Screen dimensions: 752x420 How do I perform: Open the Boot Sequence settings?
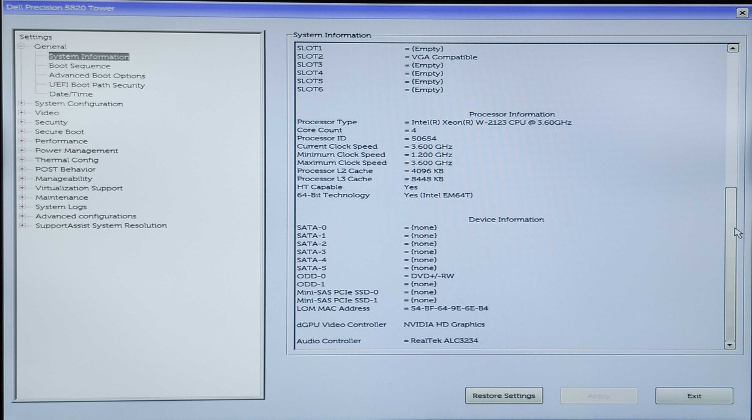(79, 66)
